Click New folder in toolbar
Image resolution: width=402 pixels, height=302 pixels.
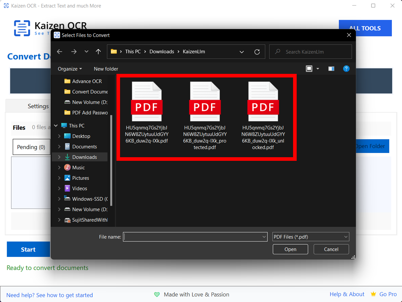106,69
